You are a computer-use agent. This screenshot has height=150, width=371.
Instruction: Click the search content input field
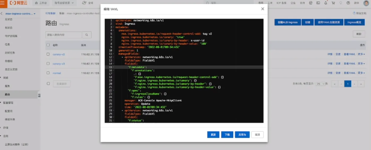64,35
